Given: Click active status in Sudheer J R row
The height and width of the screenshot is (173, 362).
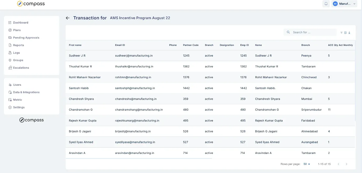Looking at the screenshot, I should (x=209, y=56).
